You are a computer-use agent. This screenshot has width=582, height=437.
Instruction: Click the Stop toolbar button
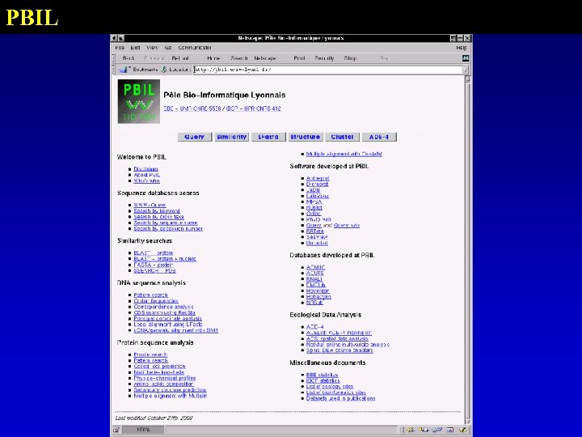(x=350, y=58)
